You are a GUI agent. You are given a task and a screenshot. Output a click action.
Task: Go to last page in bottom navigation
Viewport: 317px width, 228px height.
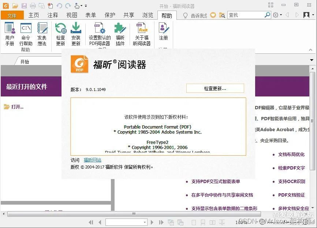161,223
